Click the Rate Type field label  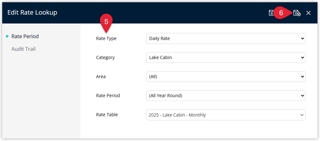(x=106, y=38)
